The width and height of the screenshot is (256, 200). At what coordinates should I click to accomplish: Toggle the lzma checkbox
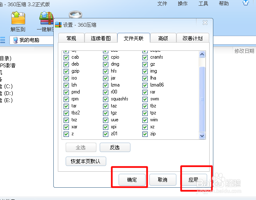105,85
